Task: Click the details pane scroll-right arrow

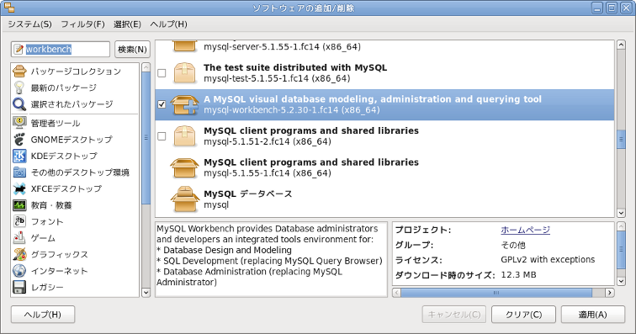Action: [610, 293]
